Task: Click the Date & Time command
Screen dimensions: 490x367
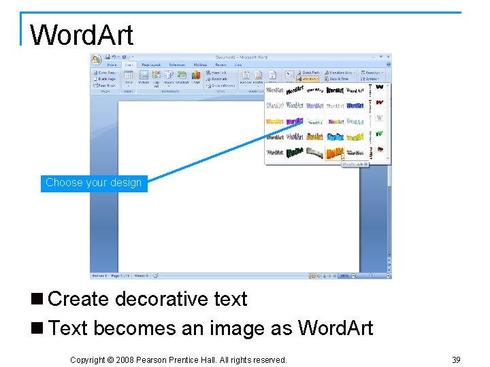Action: [x=336, y=79]
